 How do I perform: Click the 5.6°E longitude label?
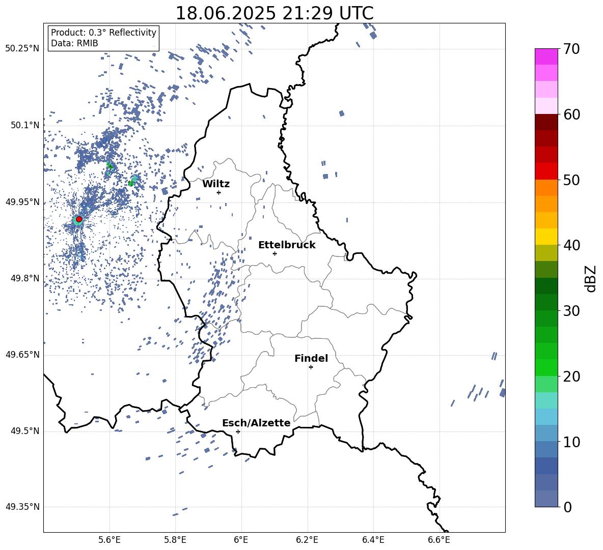tap(109, 540)
